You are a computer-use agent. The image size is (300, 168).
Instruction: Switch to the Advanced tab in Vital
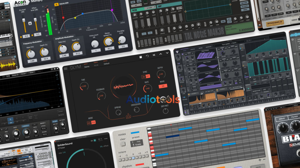click(x=208, y=47)
